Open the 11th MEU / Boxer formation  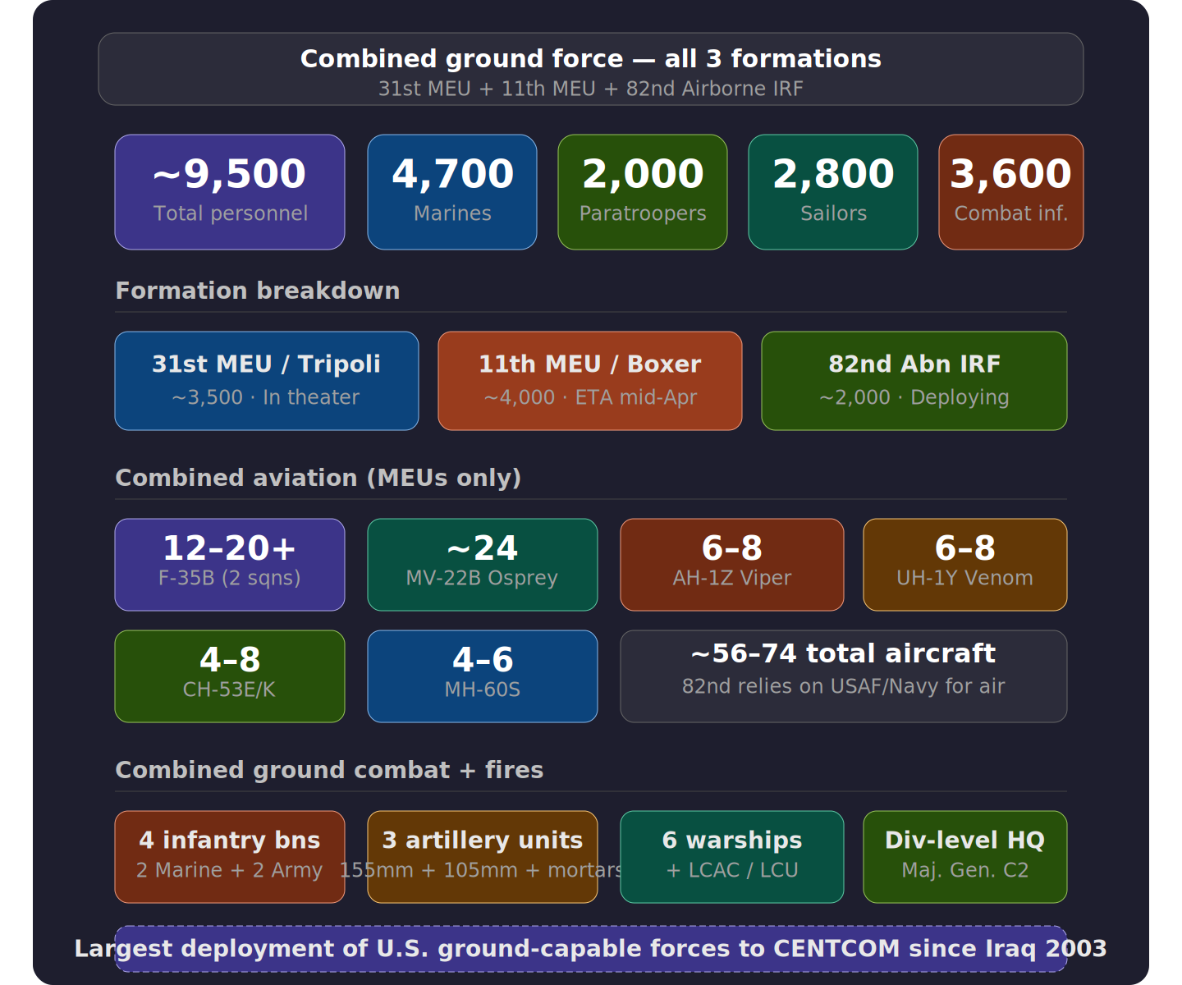click(590, 381)
